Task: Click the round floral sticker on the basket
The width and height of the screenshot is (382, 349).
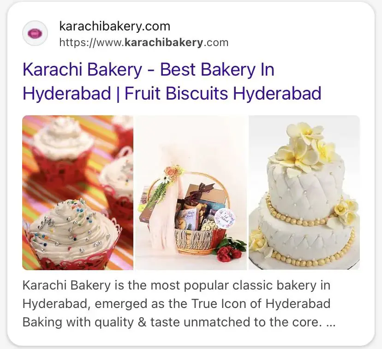Action: coord(225,217)
